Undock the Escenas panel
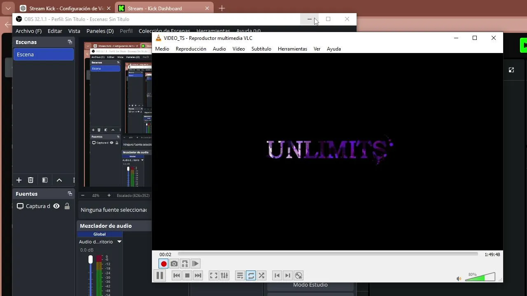Image resolution: width=527 pixels, height=296 pixels. 70,42
